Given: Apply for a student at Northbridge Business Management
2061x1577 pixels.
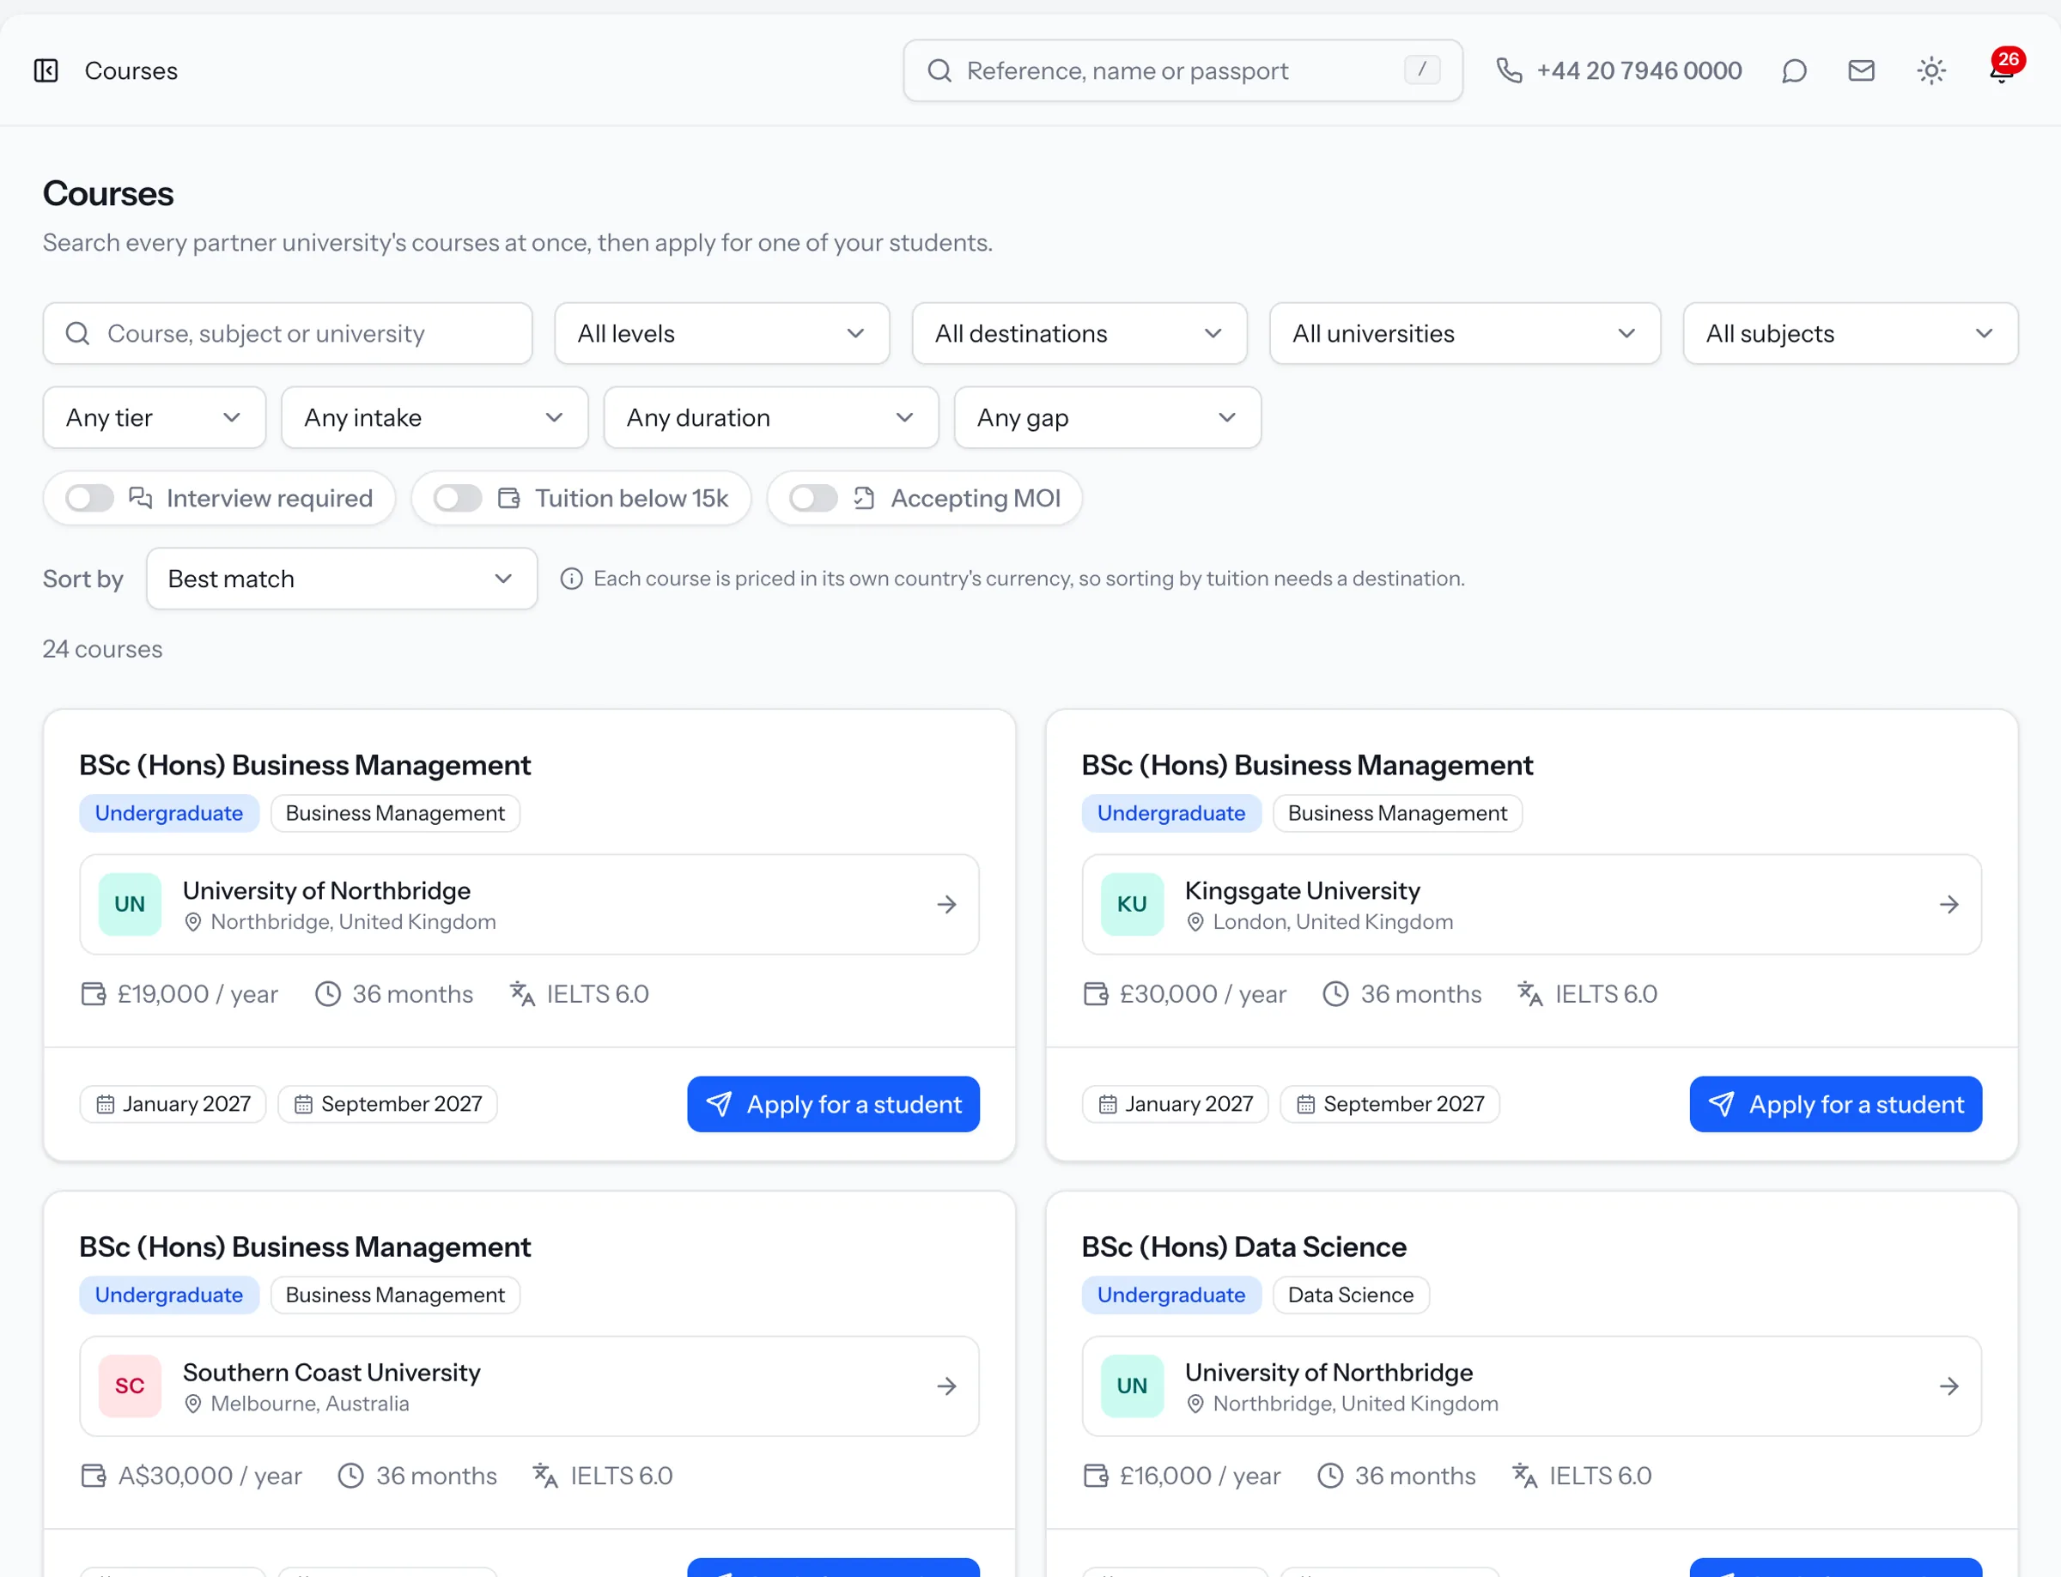Looking at the screenshot, I should tap(833, 1104).
